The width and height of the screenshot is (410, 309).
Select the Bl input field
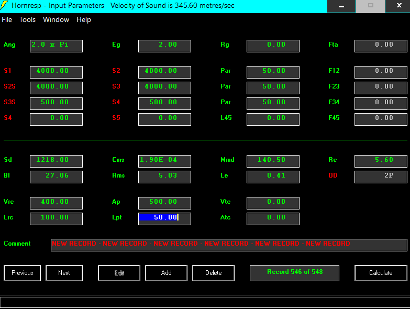point(56,176)
